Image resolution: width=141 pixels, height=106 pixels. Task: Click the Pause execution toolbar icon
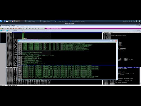(12, 29)
